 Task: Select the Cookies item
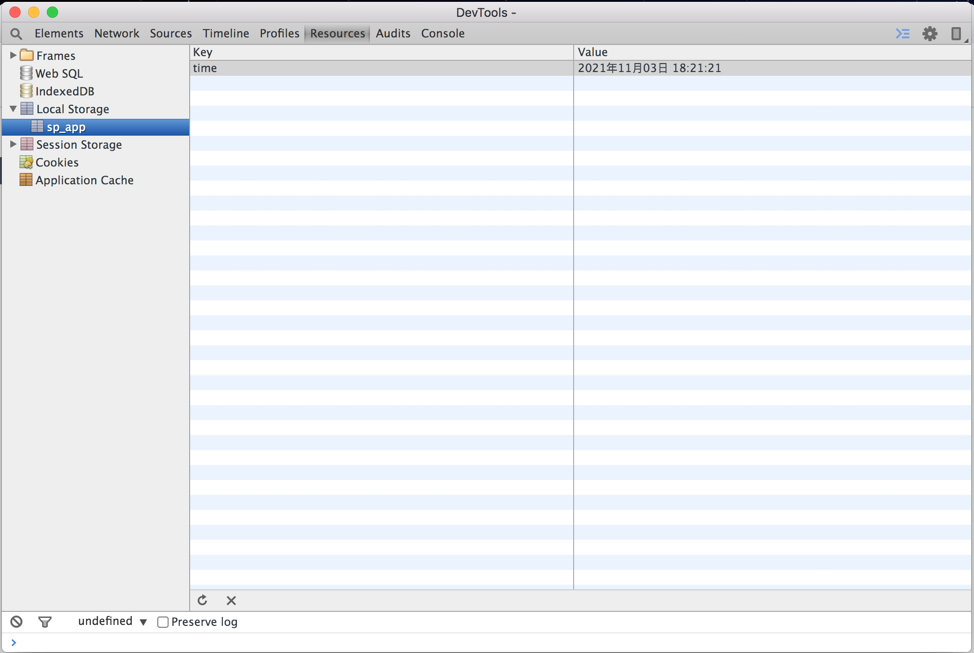[x=57, y=162]
